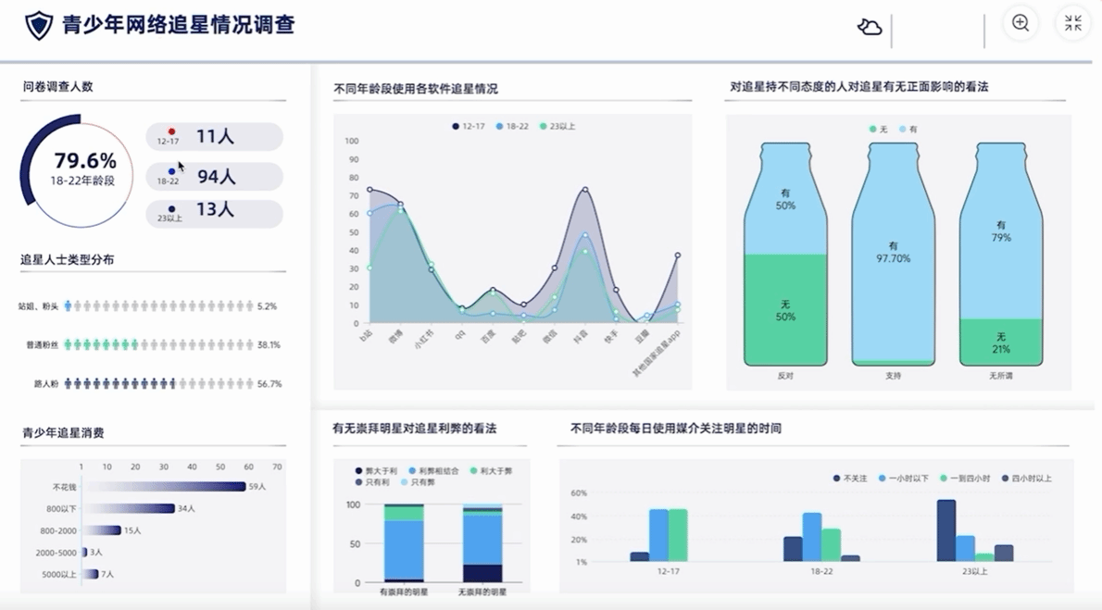Hide the 不关注 series in bar chart legend

(850, 479)
